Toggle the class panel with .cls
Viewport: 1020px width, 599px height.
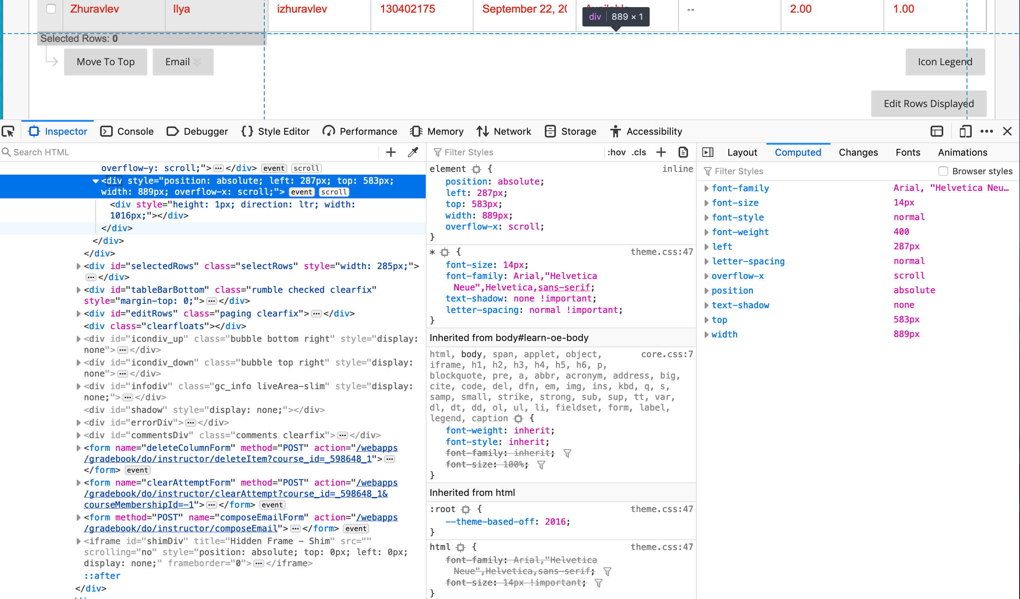(639, 153)
